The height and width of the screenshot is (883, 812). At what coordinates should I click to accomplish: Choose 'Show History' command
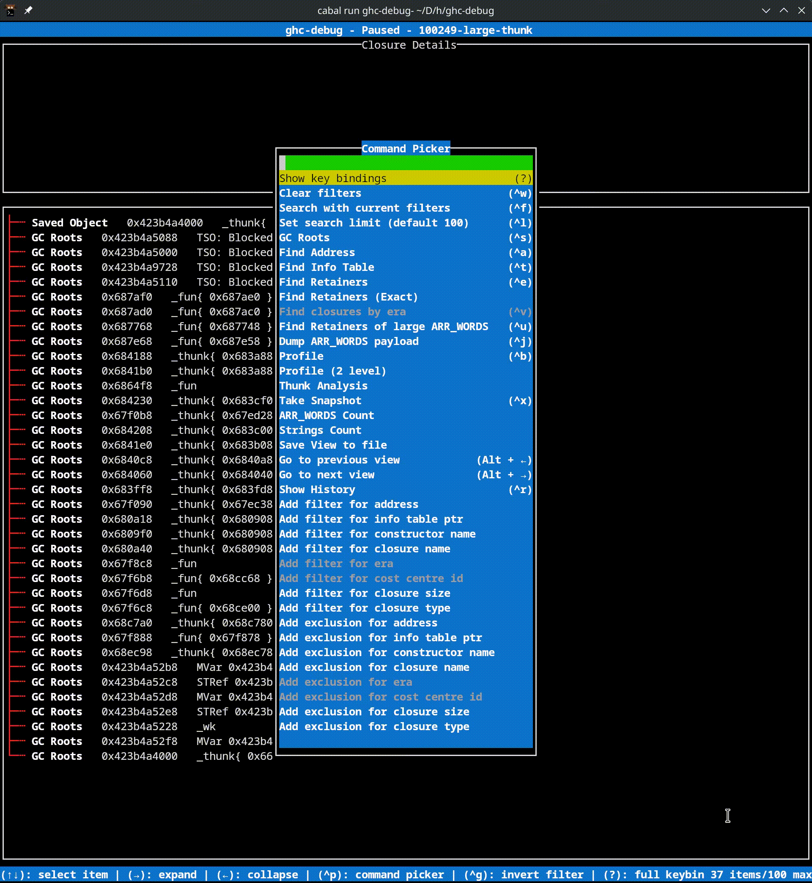coord(406,489)
